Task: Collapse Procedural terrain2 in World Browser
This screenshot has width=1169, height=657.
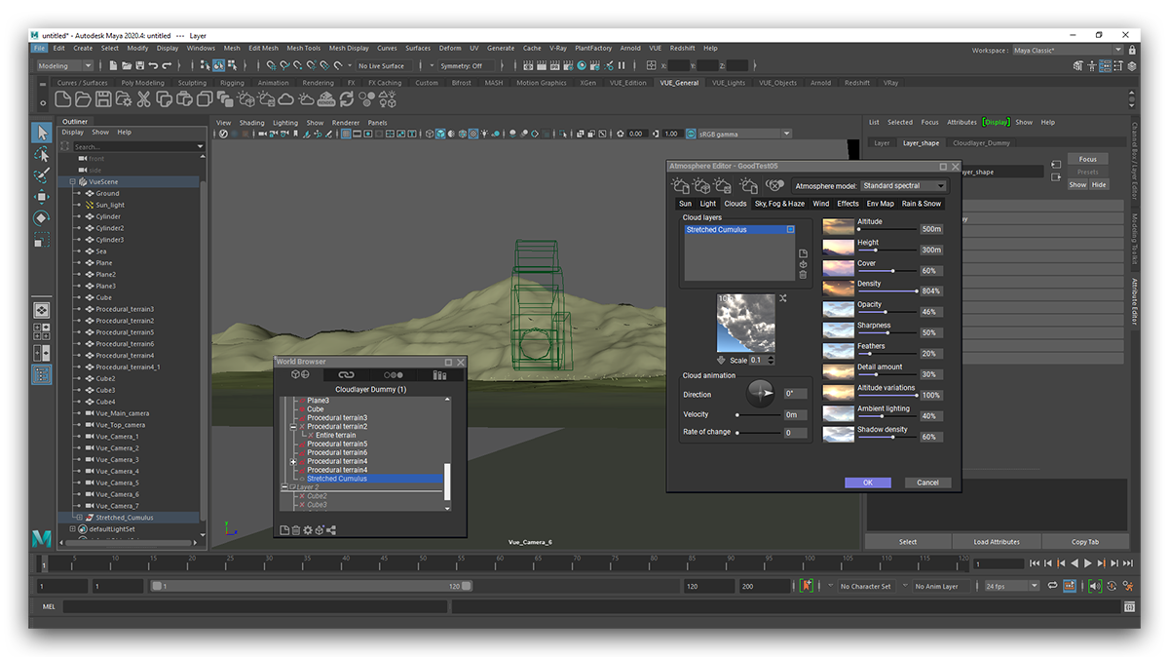Action: [x=293, y=427]
